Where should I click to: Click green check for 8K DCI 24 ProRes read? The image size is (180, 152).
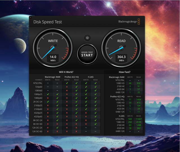[76, 120]
